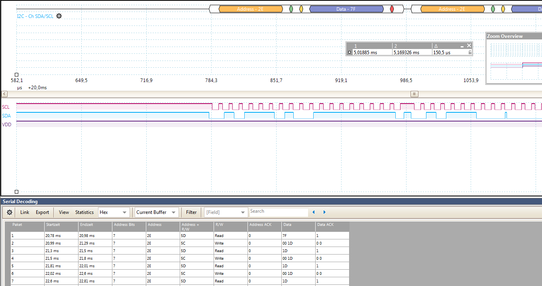Click the Serial Decoding panel title
The image size is (542, 286).
click(x=20, y=202)
